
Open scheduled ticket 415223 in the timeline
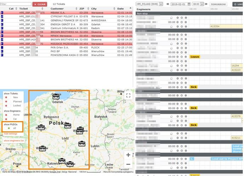(x=237, y=70)
